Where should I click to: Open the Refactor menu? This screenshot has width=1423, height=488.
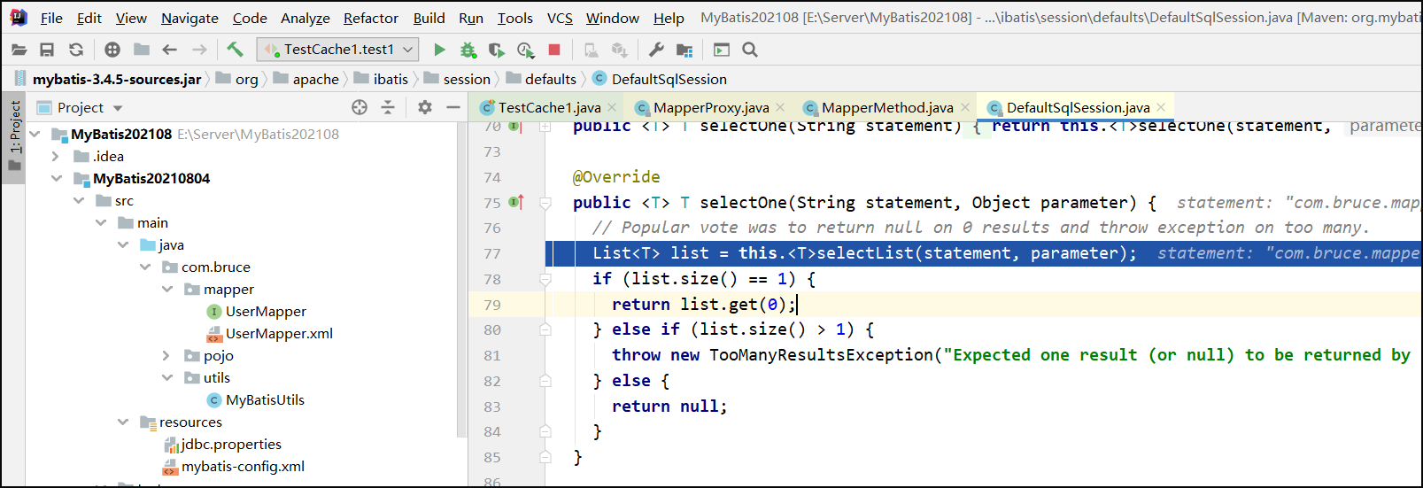[x=371, y=18]
